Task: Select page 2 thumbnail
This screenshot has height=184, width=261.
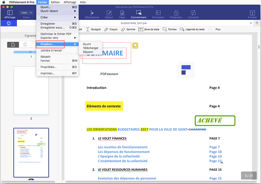Action: 31,91
